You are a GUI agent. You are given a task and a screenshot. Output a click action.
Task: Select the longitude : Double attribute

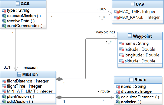pos(142,55)
